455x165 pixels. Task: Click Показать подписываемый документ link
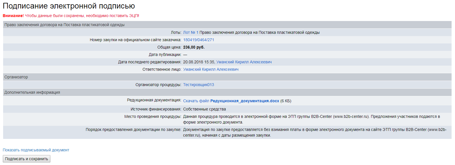(36, 150)
